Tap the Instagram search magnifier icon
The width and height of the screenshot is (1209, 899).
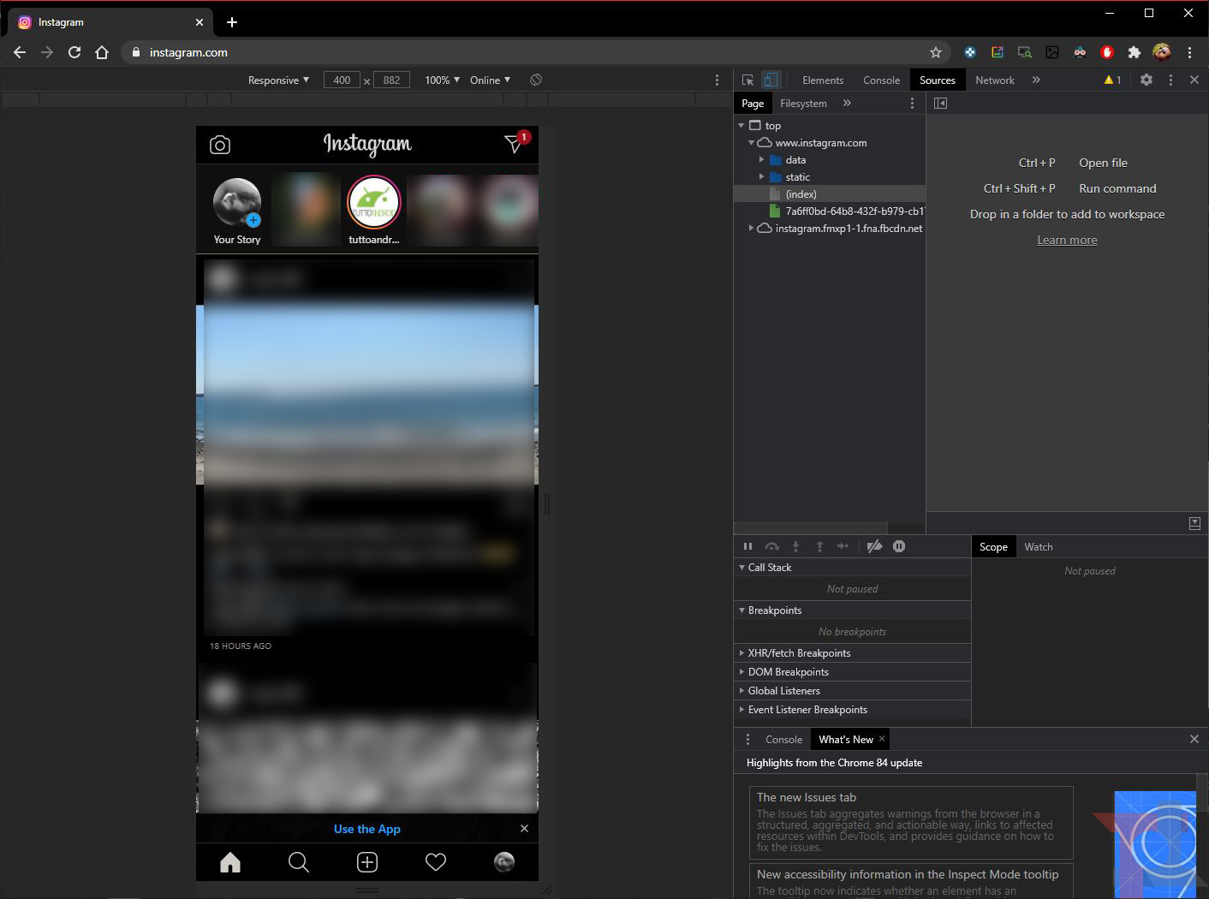coord(299,862)
